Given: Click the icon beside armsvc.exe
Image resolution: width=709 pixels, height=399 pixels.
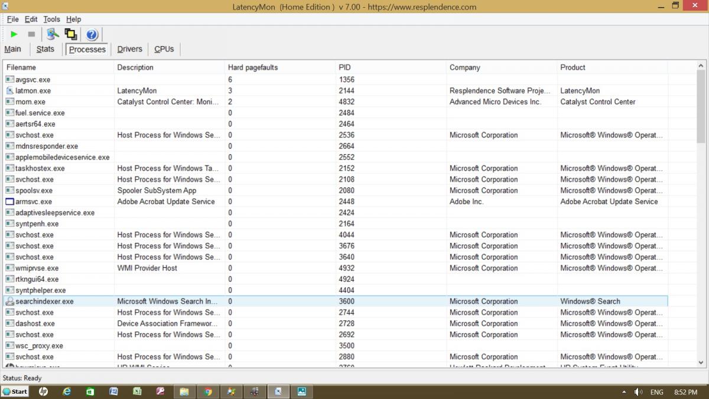Looking at the screenshot, I should (x=10, y=202).
